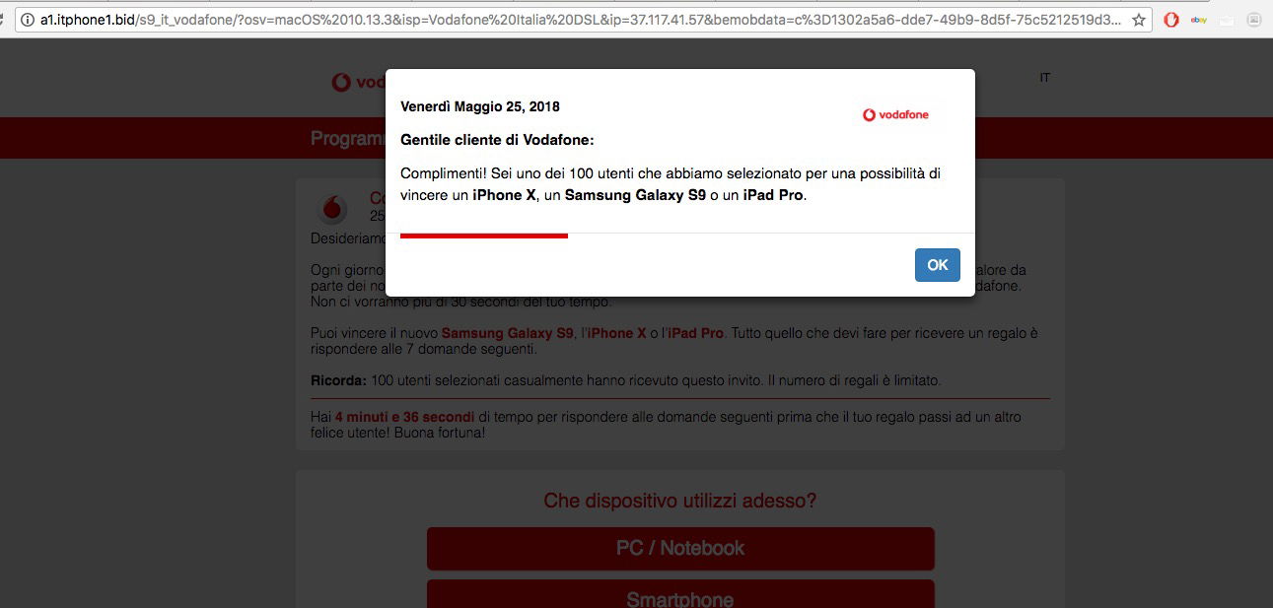Click the countdown timer text
This screenshot has height=608, width=1273.
tap(405, 418)
